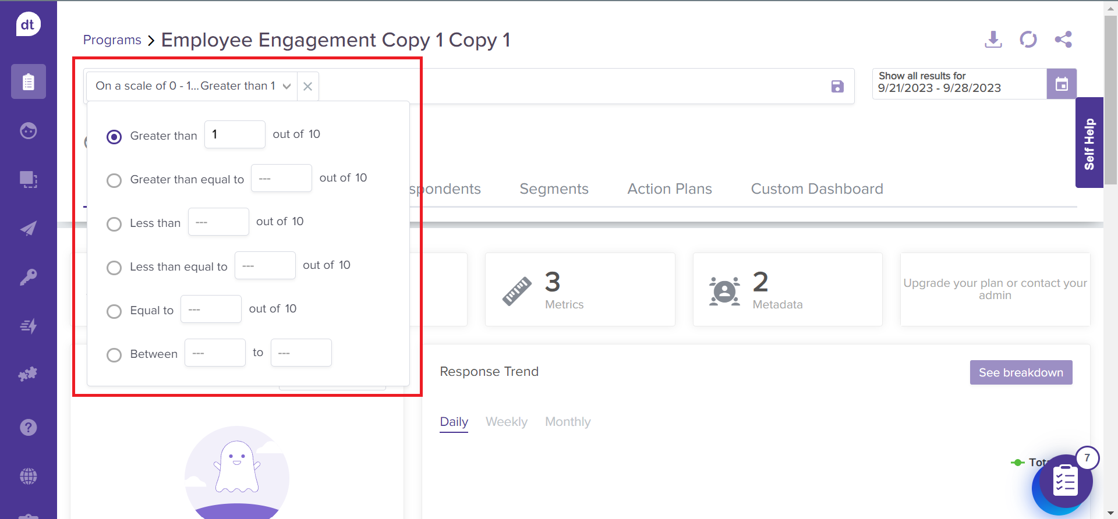
Task: Open the calendar date picker icon
Action: pyautogui.click(x=1062, y=84)
